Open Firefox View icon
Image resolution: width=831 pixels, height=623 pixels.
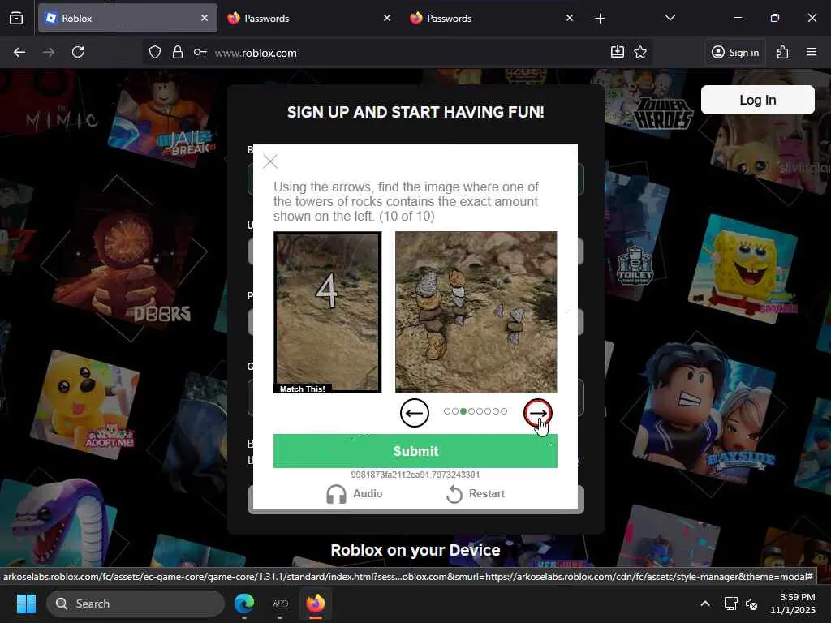point(16,18)
